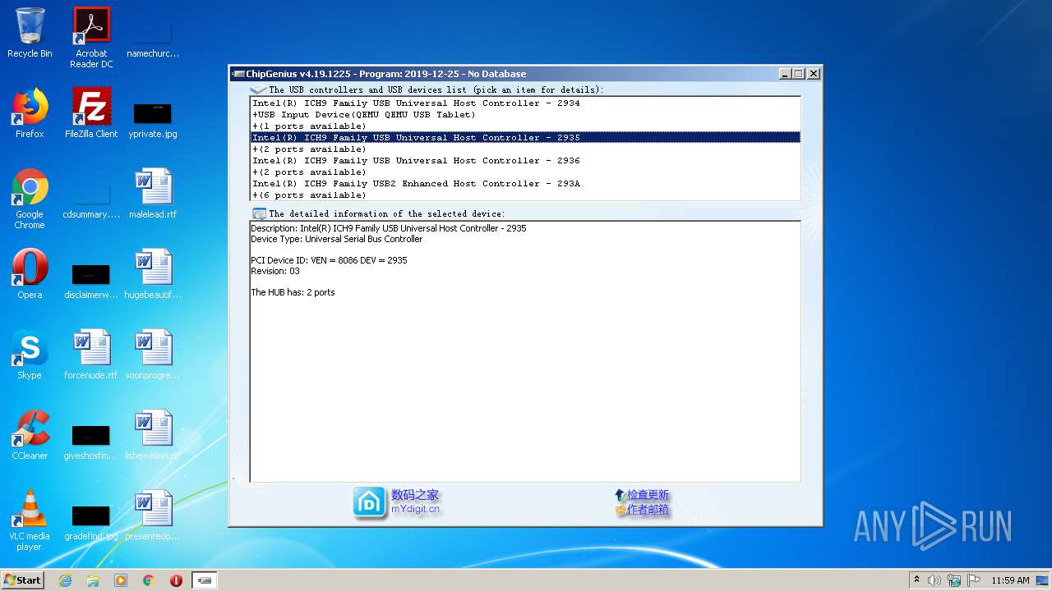This screenshot has height=591, width=1052.
Task: Open Skype desktop shortcut
Action: [x=30, y=355]
